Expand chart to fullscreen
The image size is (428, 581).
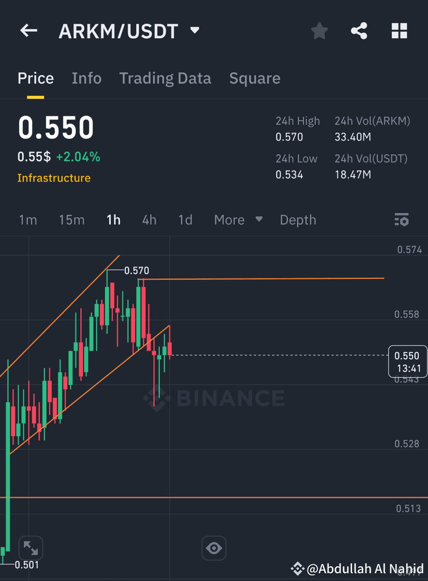point(30,548)
